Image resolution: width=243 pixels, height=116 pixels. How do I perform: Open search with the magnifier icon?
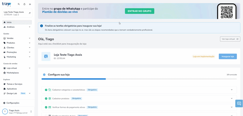[x=19, y=4]
